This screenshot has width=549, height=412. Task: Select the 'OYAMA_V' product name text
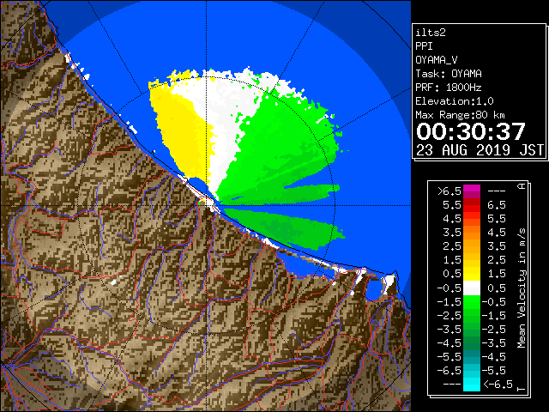point(437,60)
